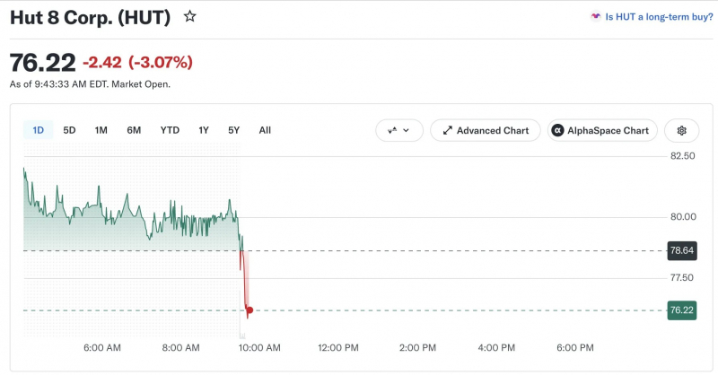
Task: Show the YTD chart range
Action: click(x=170, y=130)
